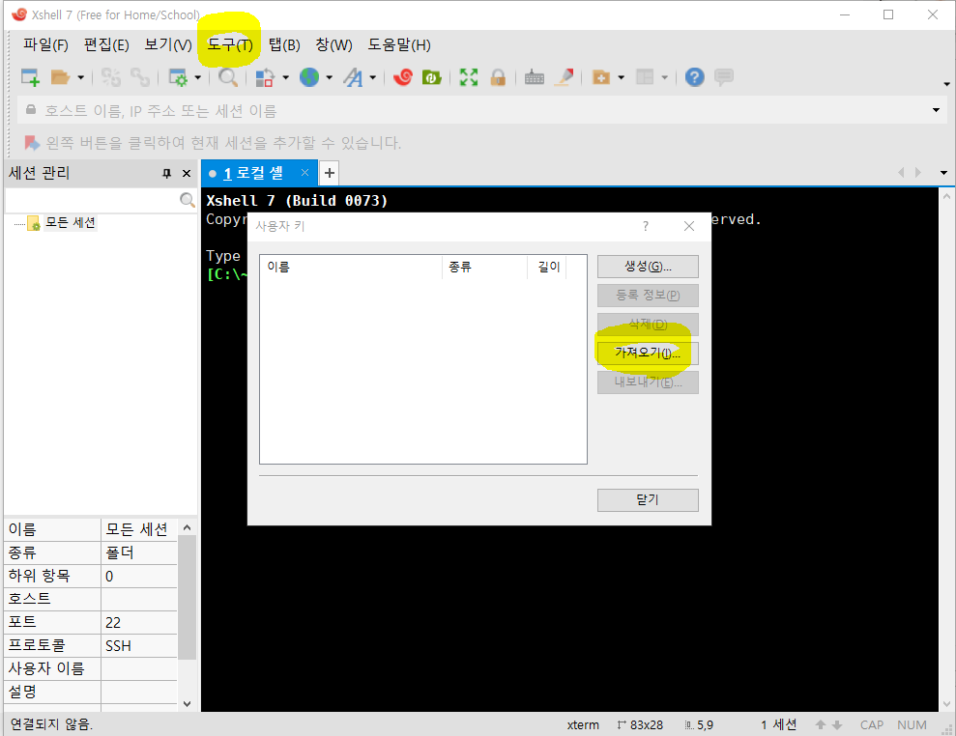Select the 모든 세션 tree folder

click(71, 222)
